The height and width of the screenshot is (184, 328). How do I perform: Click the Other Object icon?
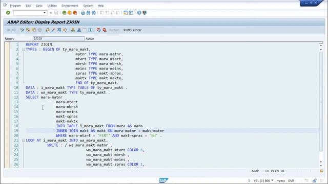(34, 30)
